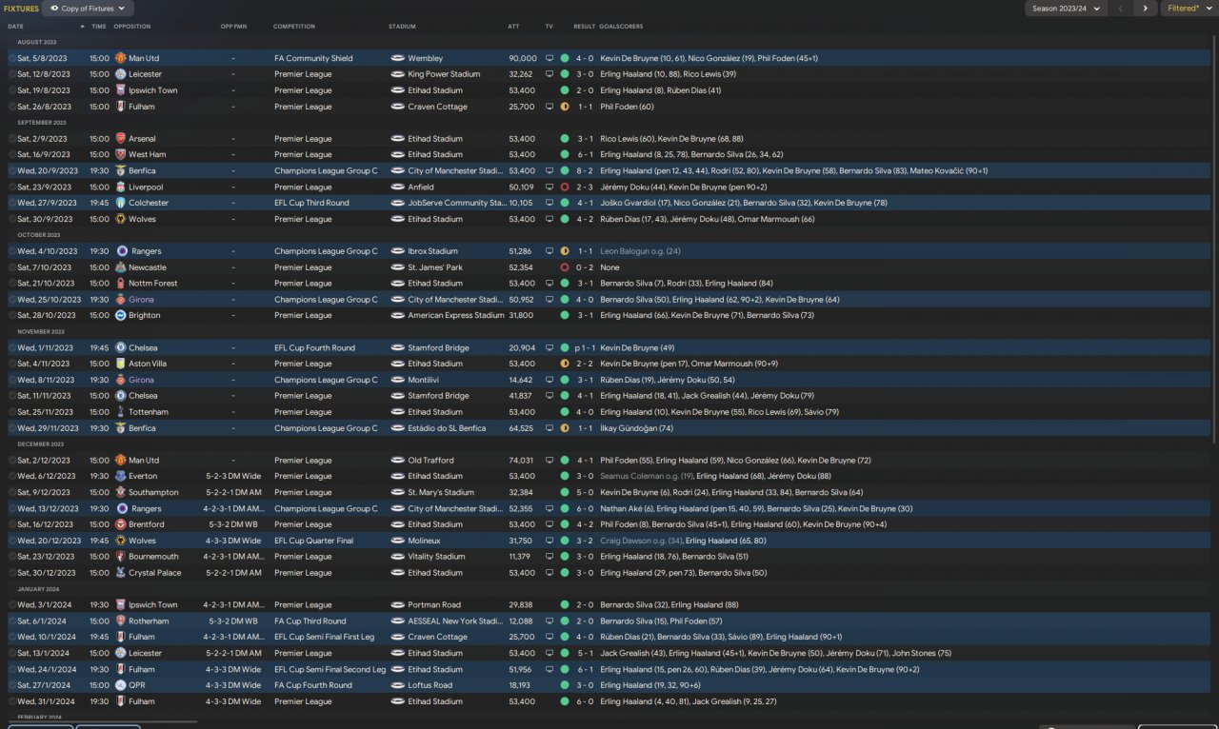Click the Rotherham club badge
Screen dimensions: 1219x729
[121, 621]
